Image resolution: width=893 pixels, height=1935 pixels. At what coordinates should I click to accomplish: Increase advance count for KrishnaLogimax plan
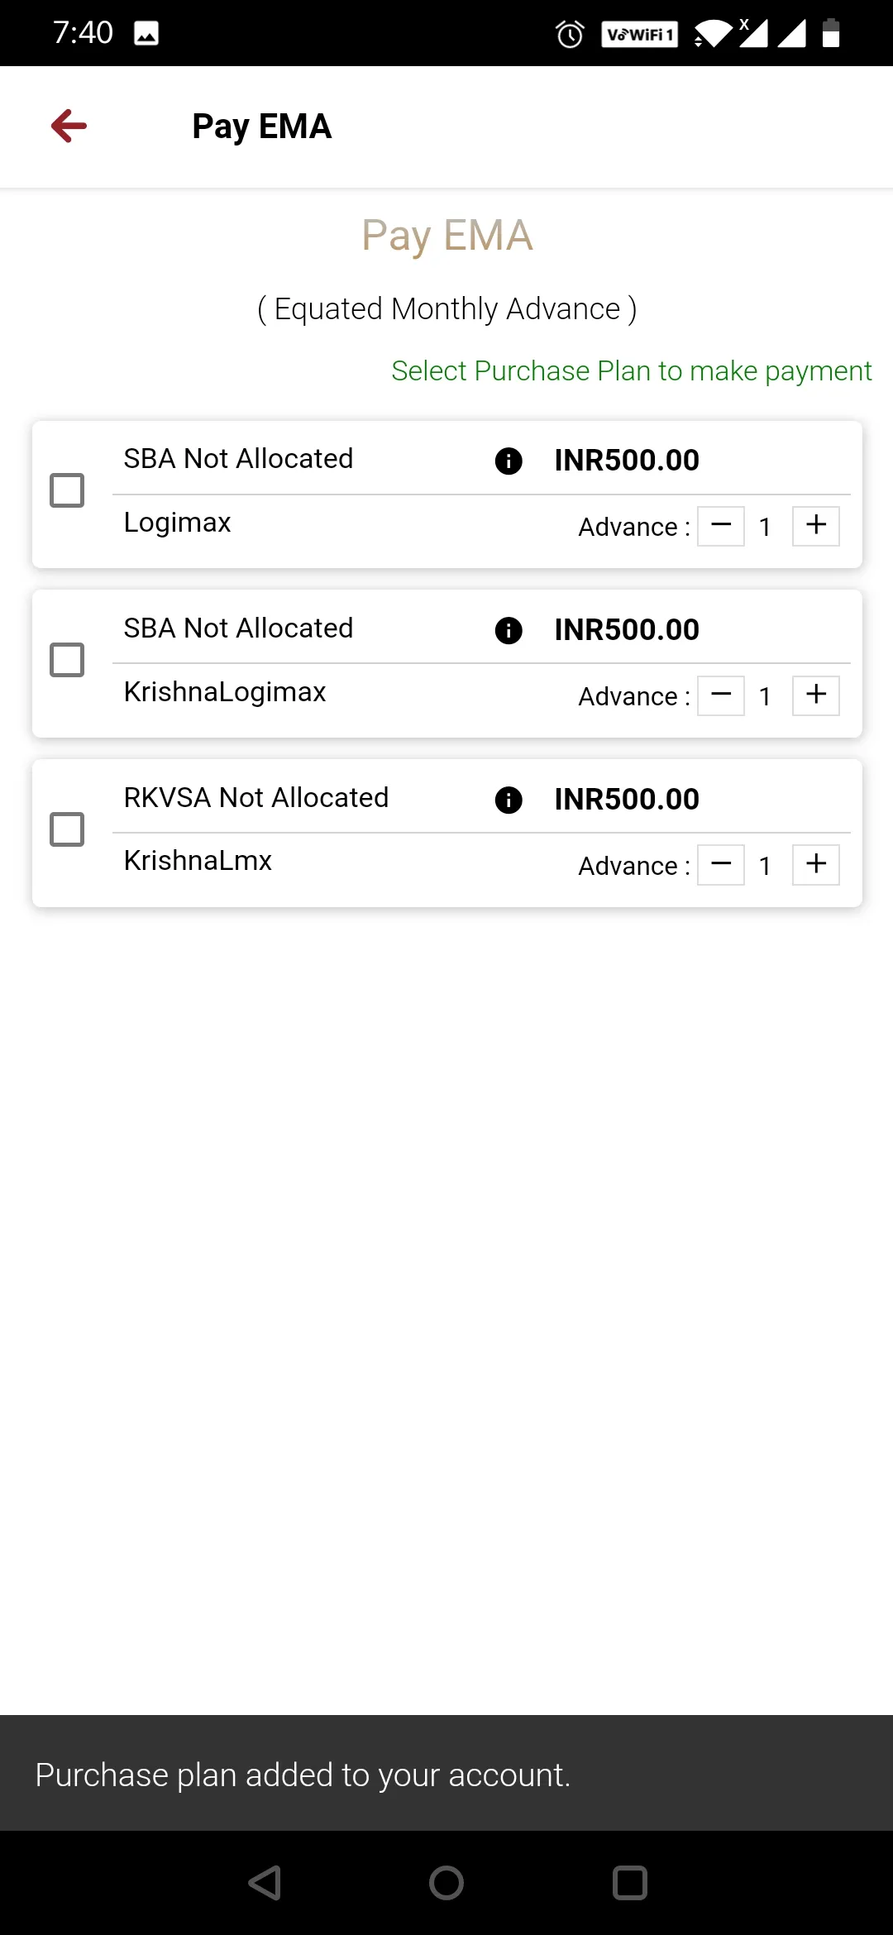click(816, 695)
